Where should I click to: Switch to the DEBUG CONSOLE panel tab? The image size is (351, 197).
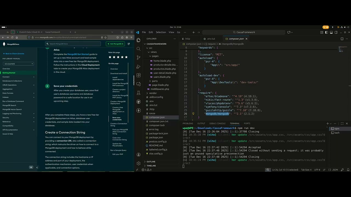coord(217,123)
